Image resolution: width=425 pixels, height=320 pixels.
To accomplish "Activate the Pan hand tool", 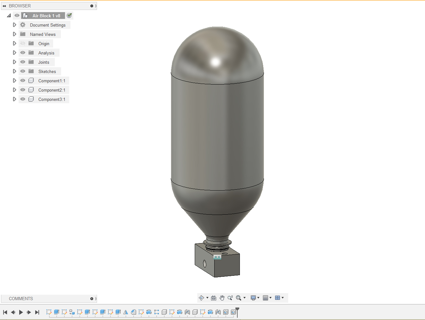I will [222, 298].
